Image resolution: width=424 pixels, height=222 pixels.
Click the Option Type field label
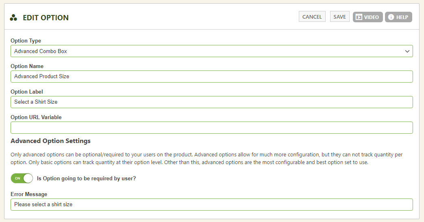26,41
